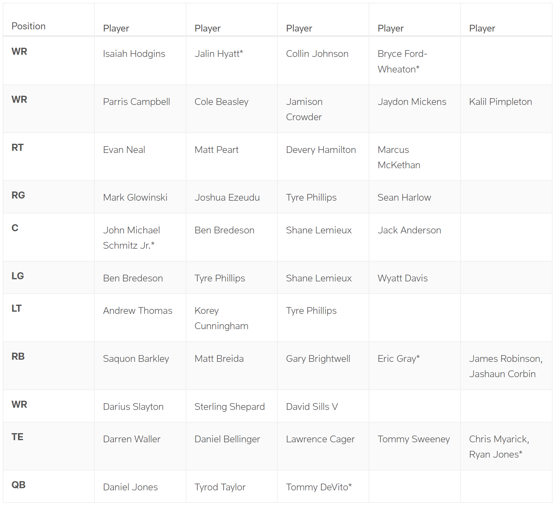Click the Andrew Thomas cell
Screen dimensions: 555x505
(x=137, y=311)
